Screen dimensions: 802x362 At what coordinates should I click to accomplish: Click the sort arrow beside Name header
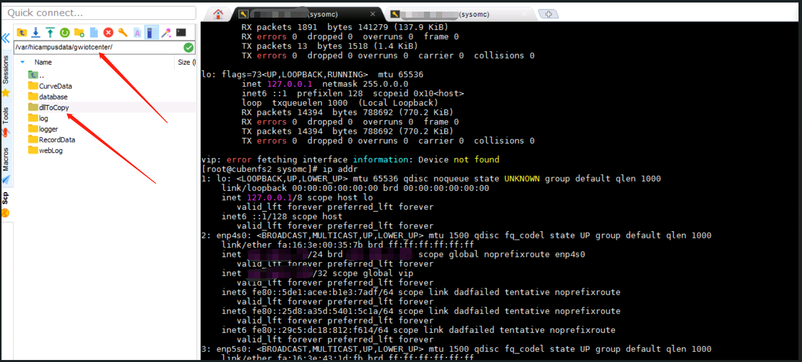[x=22, y=62]
